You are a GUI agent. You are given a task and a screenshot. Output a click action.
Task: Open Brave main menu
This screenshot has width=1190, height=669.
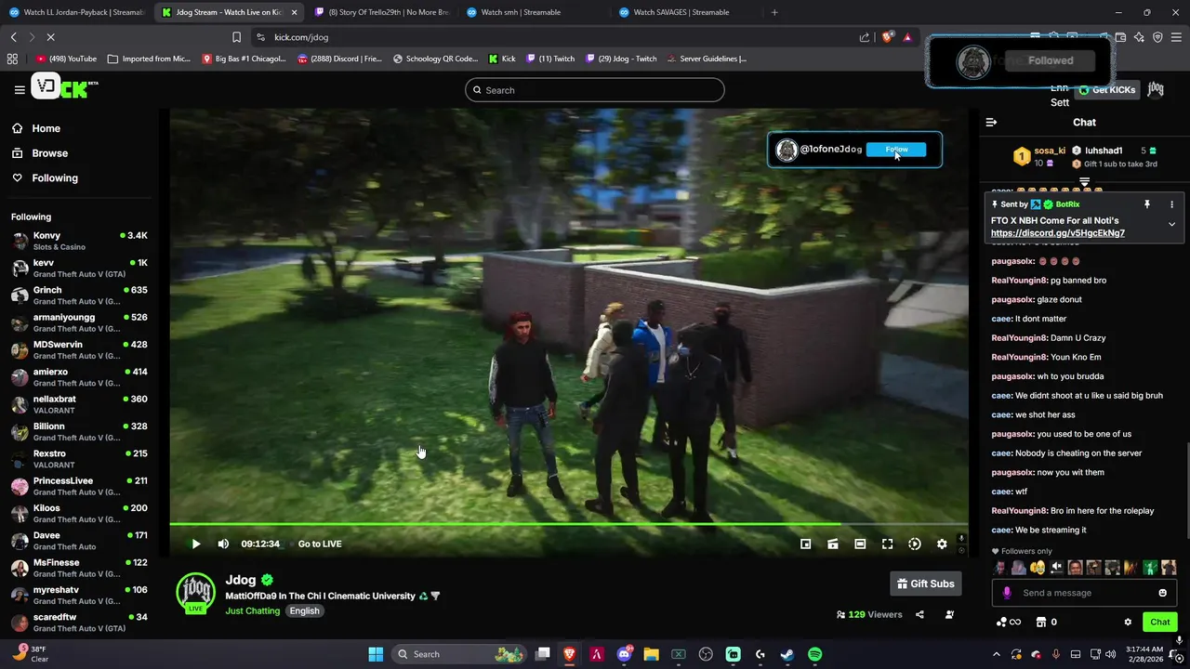click(1176, 37)
